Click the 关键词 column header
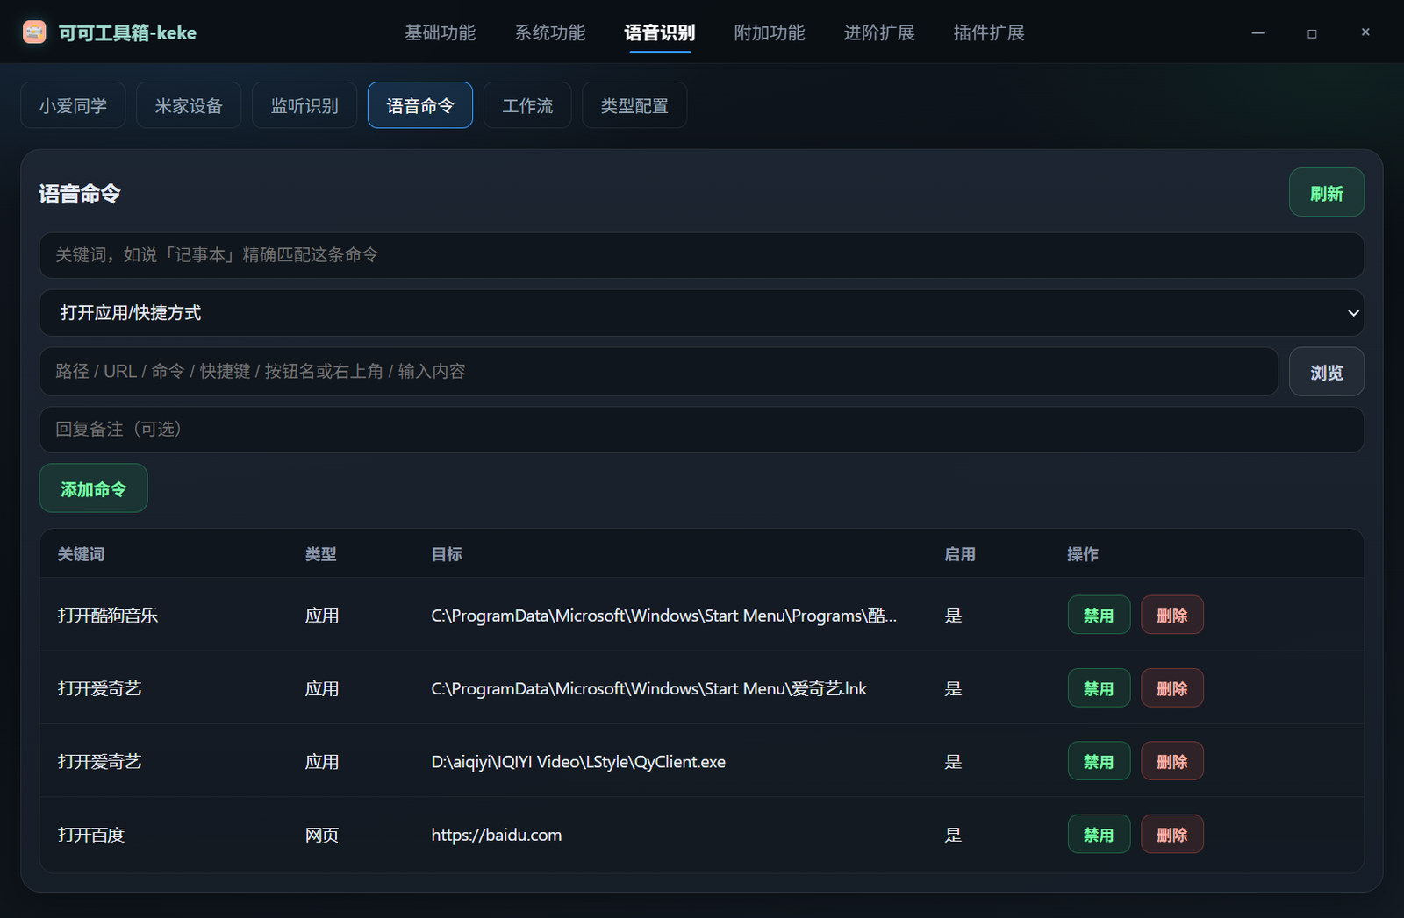1404x918 pixels. (81, 554)
